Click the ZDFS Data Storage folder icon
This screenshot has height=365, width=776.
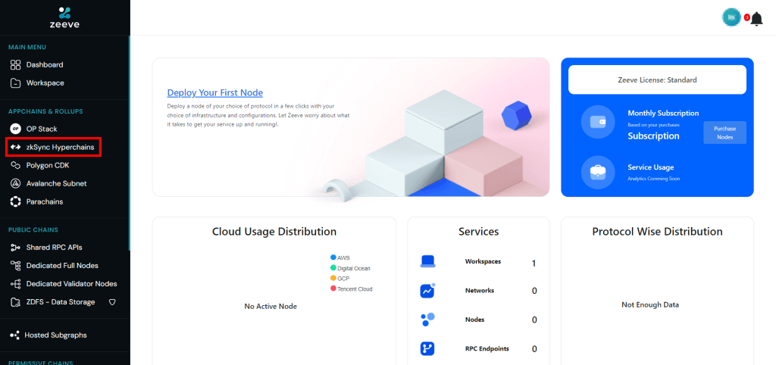pos(15,302)
